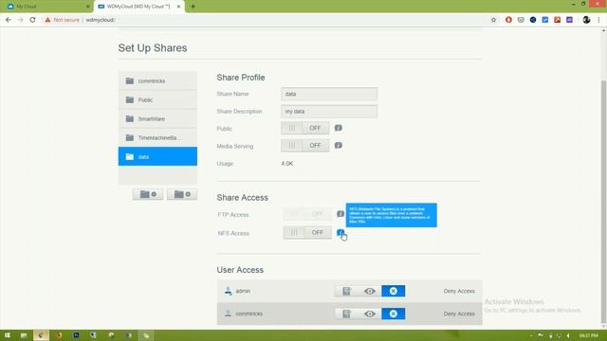
Task: Select deny access X icon for admin
Action: pyautogui.click(x=393, y=291)
